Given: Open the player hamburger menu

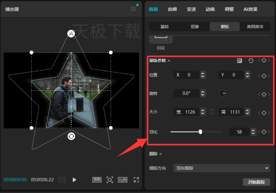Looking at the screenshot, I should click(133, 9).
